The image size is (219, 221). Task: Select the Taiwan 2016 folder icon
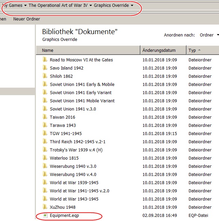coord(45,117)
